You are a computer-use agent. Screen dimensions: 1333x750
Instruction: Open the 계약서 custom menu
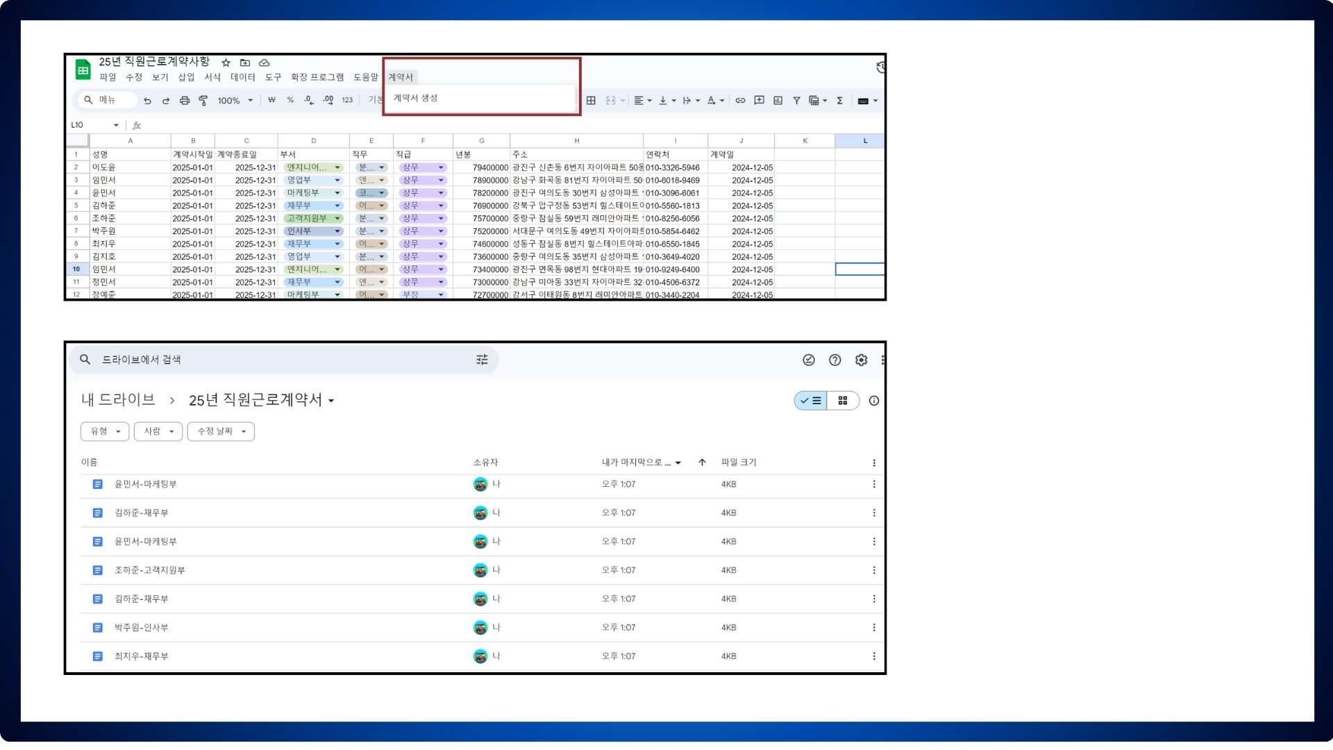point(400,77)
